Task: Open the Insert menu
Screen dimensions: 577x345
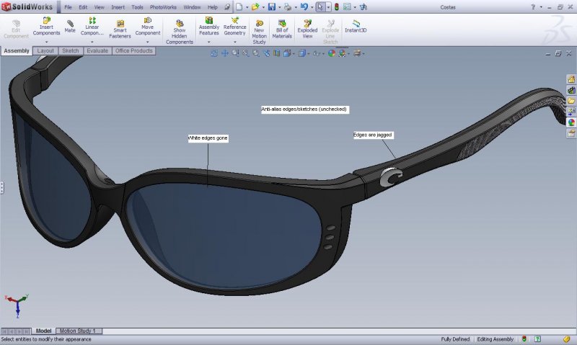Action: point(118,7)
